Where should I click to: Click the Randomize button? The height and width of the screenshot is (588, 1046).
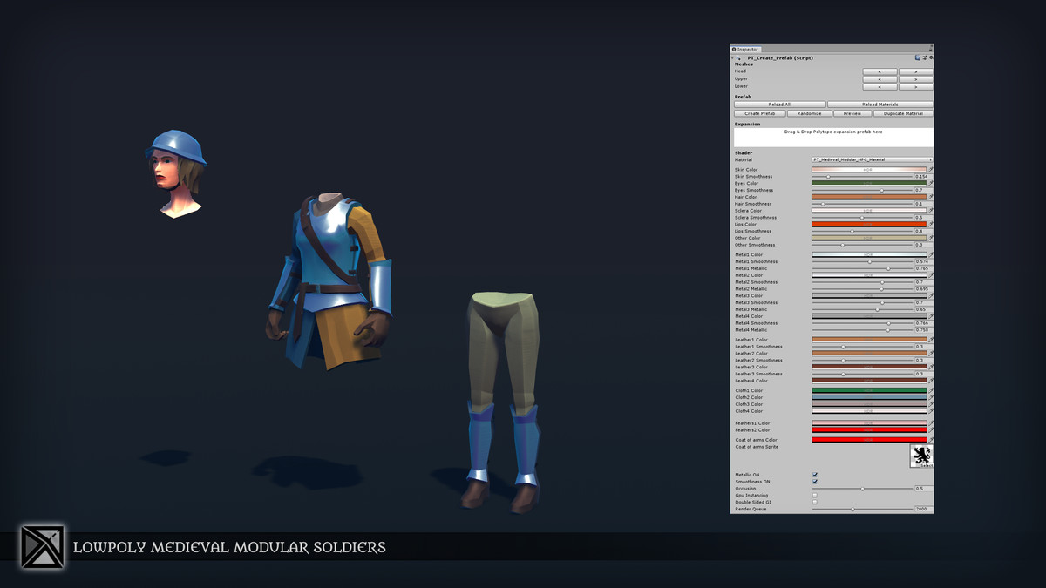[808, 112]
